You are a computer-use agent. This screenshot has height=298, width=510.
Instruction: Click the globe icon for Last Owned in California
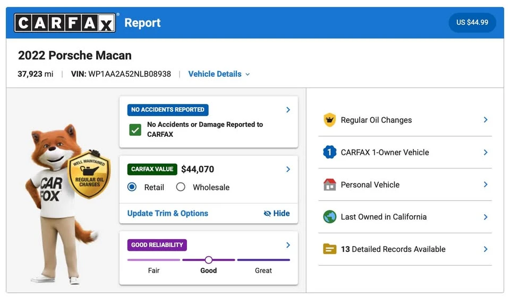point(329,217)
